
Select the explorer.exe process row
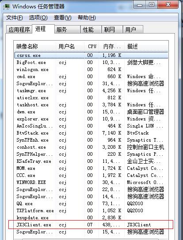coord(91,119)
